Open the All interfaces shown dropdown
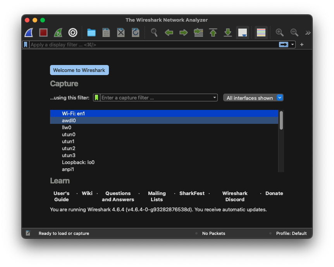 click(253, 98)
